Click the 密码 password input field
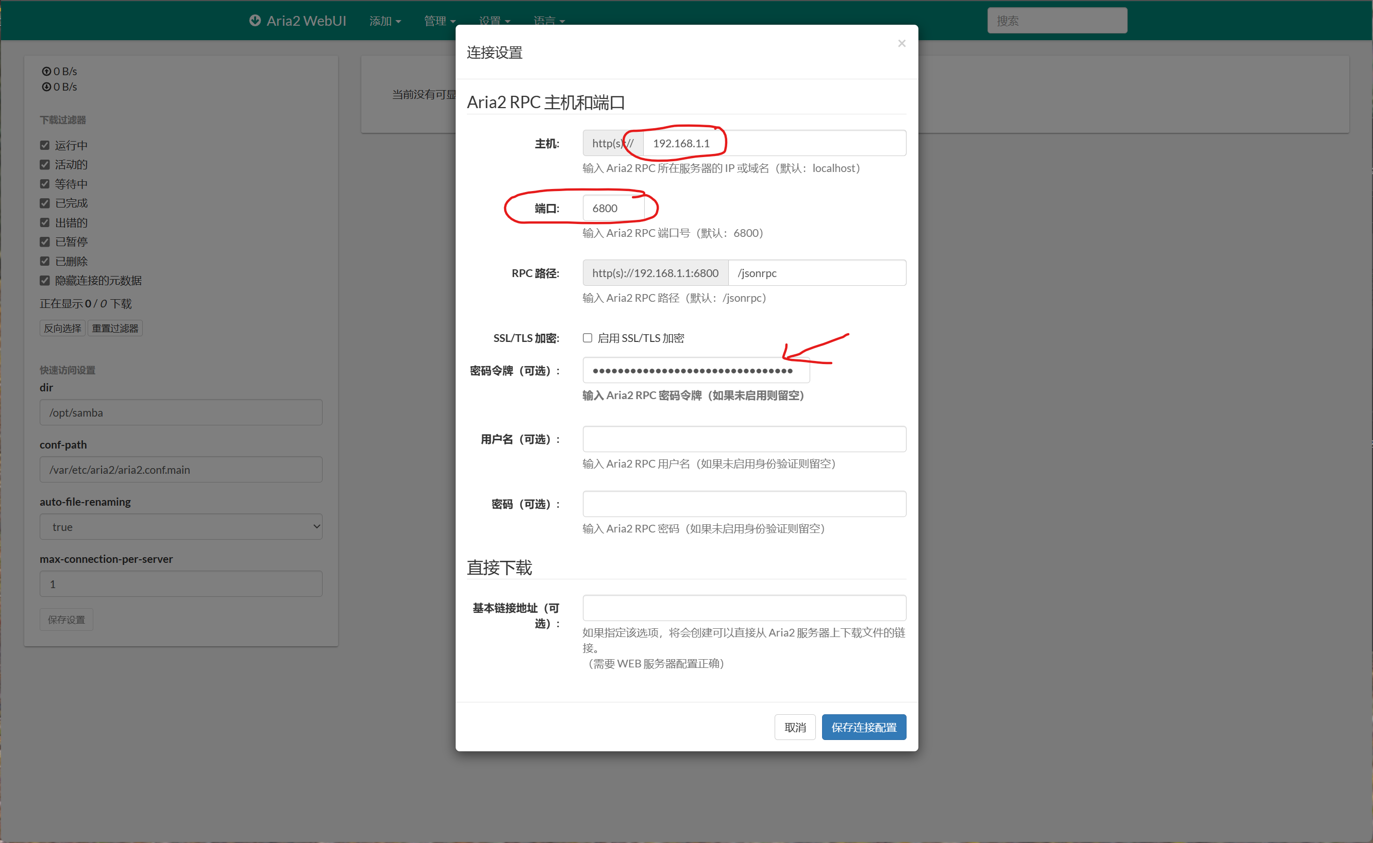The height and width of the screenshot is (843, 1373). (x=744, y=504)
